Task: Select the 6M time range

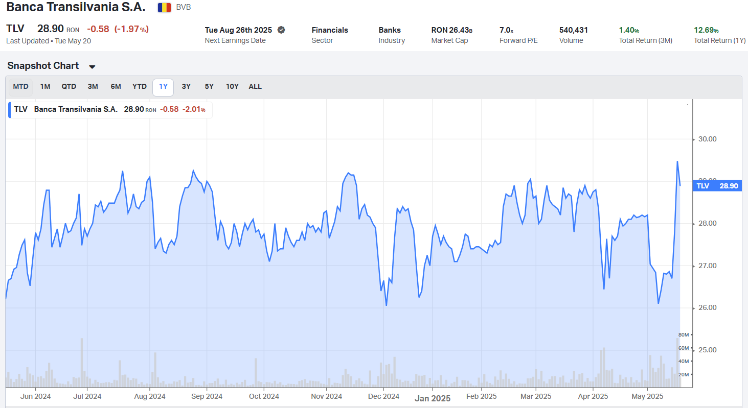Action: point(116,87)
